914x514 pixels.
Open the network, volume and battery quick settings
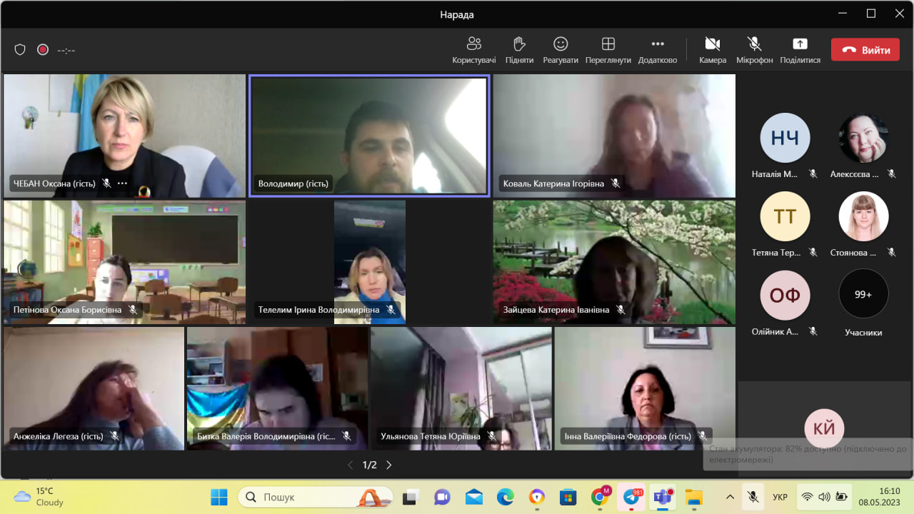click(x=824, y=497)
